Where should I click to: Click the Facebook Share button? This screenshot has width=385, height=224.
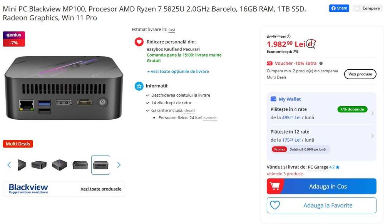[x=339, y=8]
